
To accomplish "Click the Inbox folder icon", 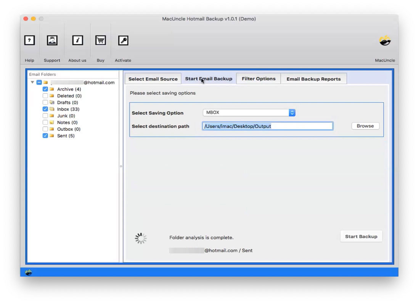I will [x=52, y=109].
